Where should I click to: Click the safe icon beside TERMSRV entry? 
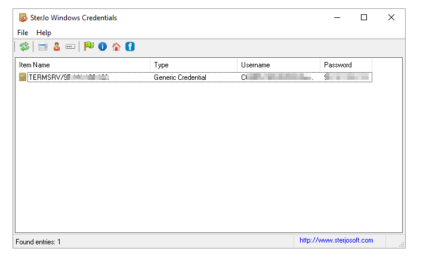[x=23, y=77]
